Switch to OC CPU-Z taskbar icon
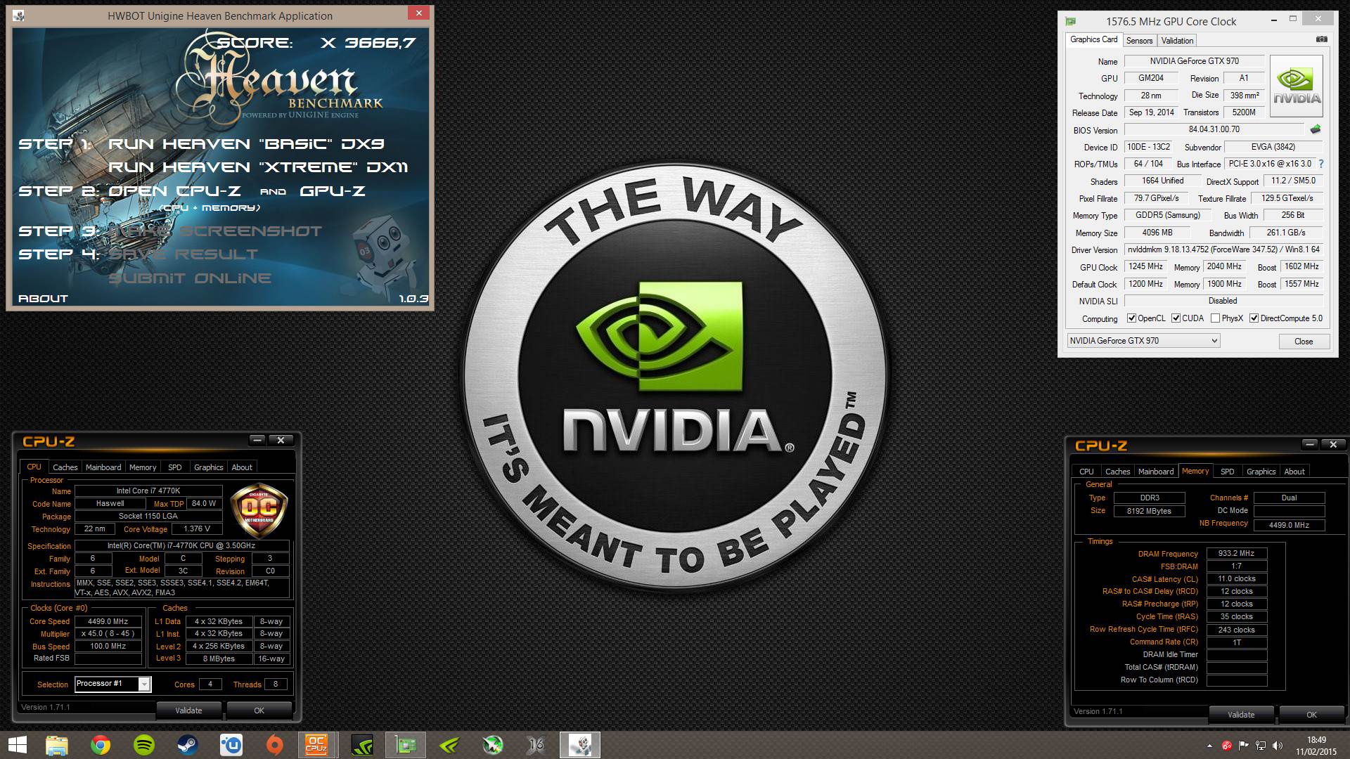This screenshot has width=1350, height=759. pos(316,745)
